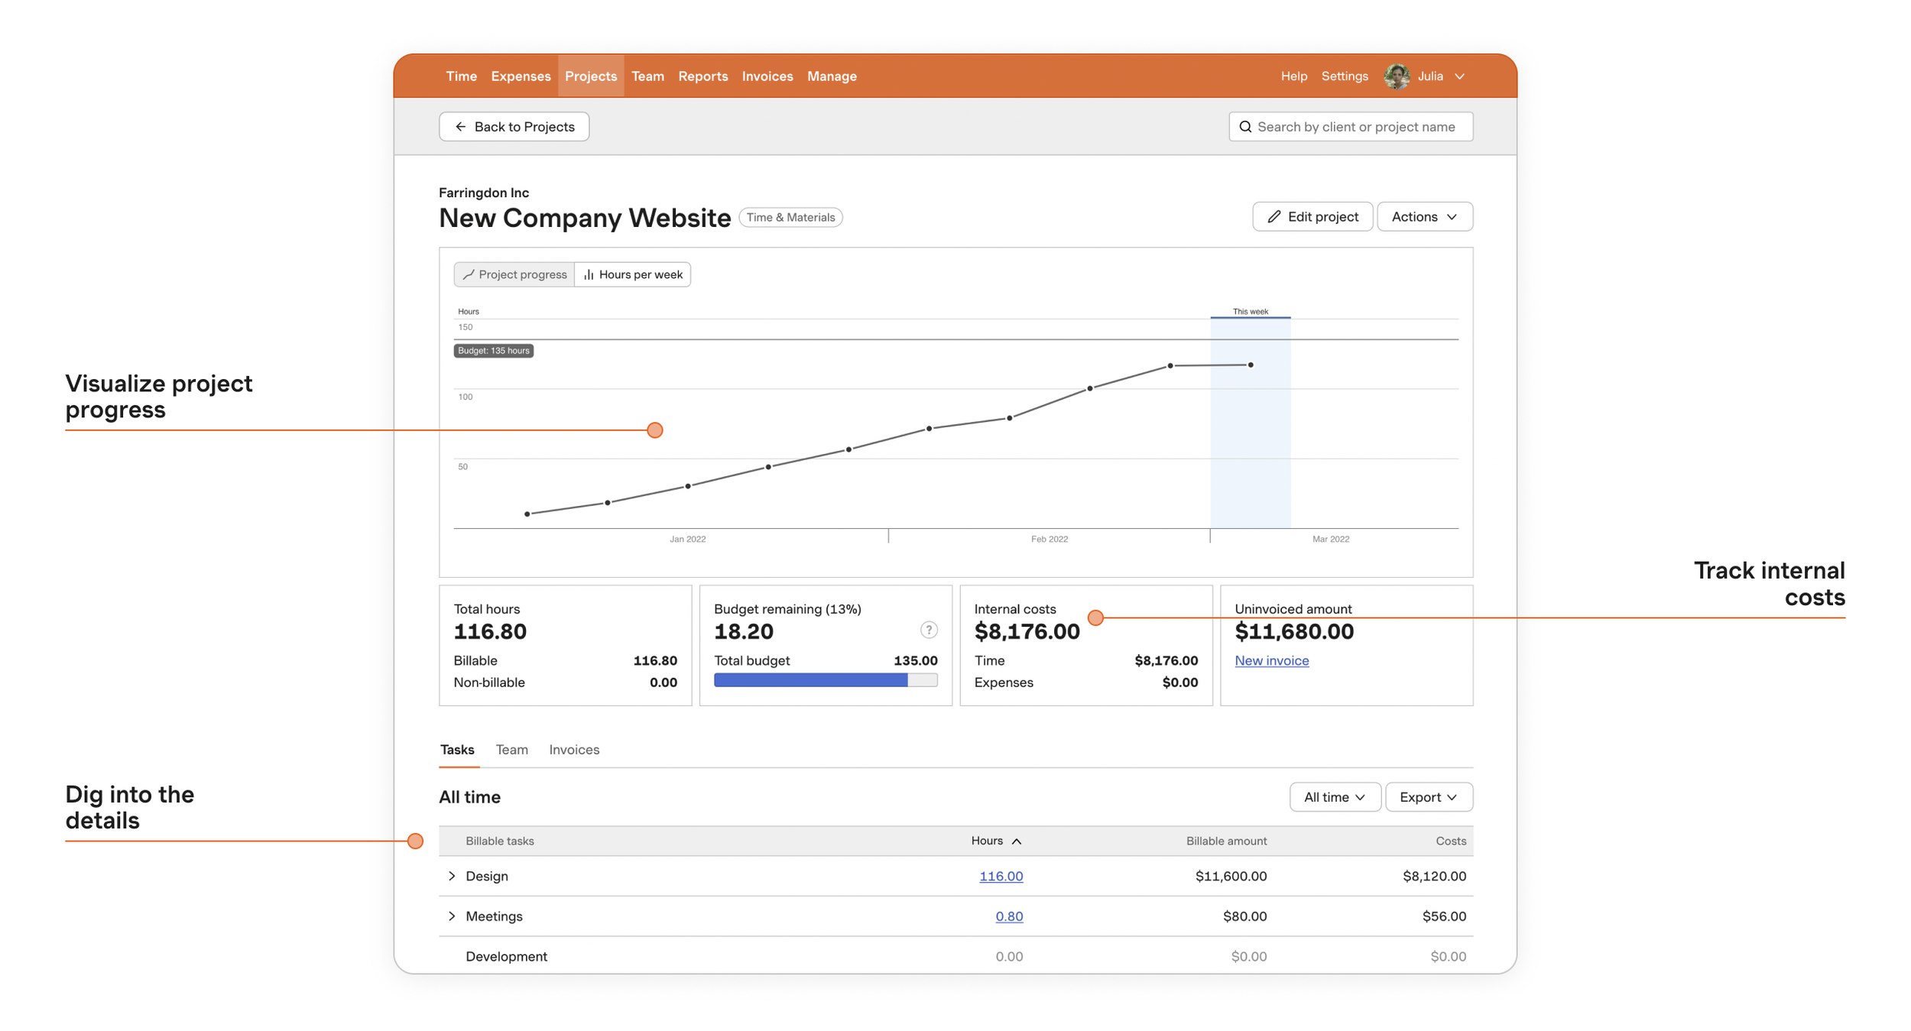The height and width of the screenshot is (1031, 1911).
Task: Click the pencil icon on Edit project
Action: click(x=1273, y=216)
